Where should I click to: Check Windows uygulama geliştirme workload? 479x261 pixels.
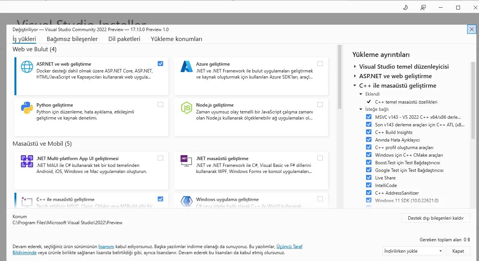tap(320, 199)
